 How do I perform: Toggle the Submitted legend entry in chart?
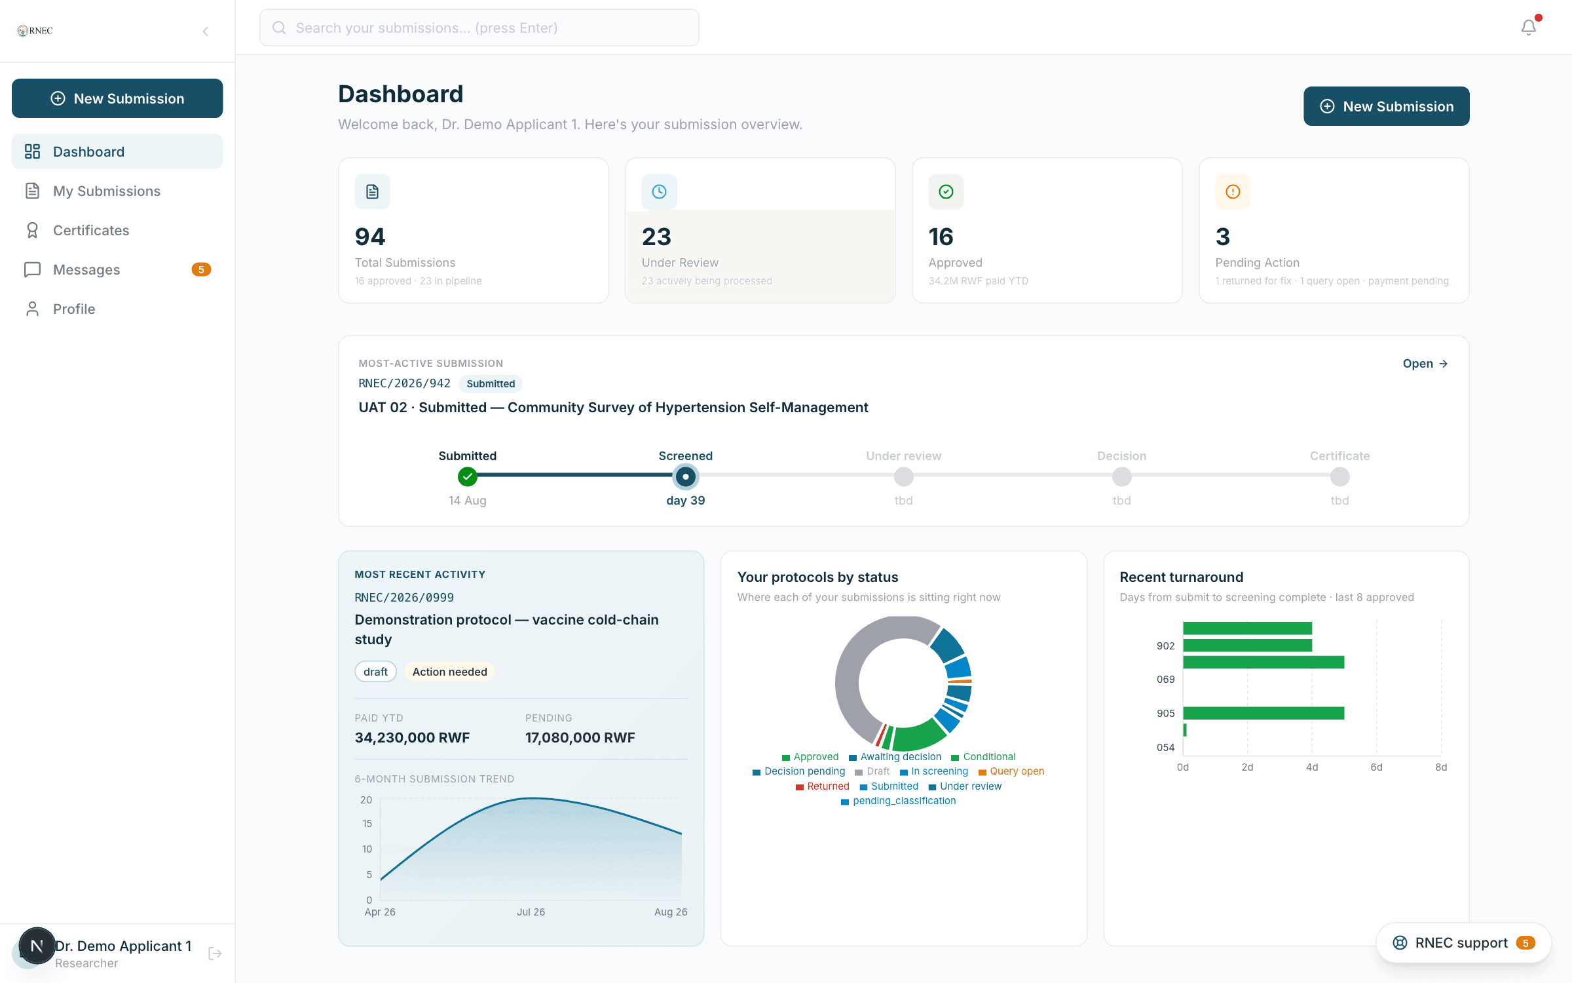[889, 786]
